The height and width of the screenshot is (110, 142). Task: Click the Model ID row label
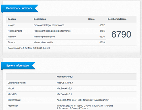tap(12, 94)
